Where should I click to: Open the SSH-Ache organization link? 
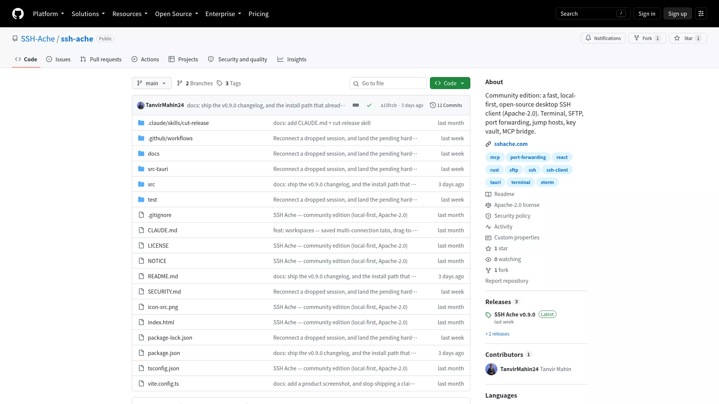[x=38, y=39]
